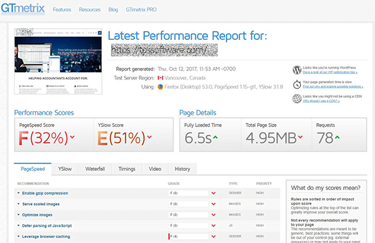Switch to the Waterfall tab
Viewport: 375px width, 243px height.
95,169
